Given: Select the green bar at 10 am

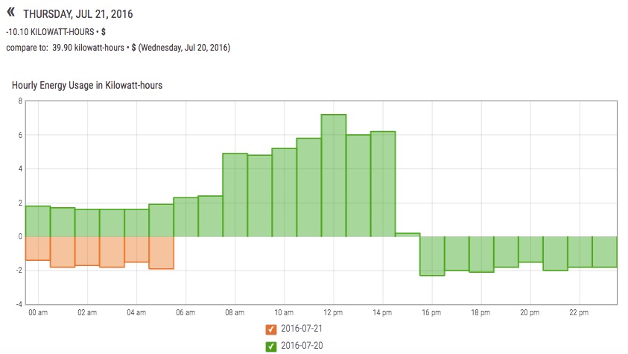Looking at the screenshot, I should pos(284,192).
